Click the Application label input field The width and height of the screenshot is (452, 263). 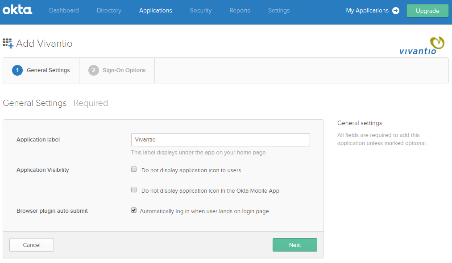220,140
